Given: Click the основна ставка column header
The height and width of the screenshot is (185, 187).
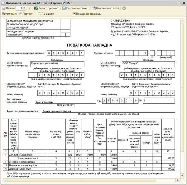Looking at the screenshot, I should [x=112, y=140].
